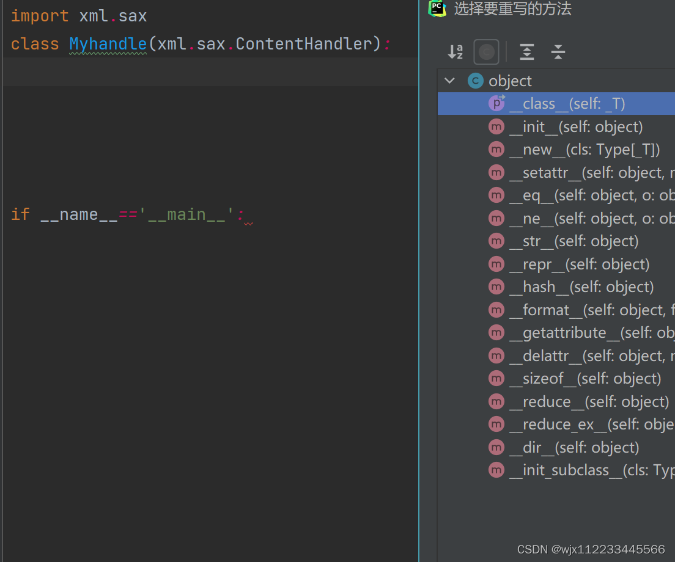Click the method icon beside __hash__
The width and height of the screenshot is (675, 562).
point(496,286)
